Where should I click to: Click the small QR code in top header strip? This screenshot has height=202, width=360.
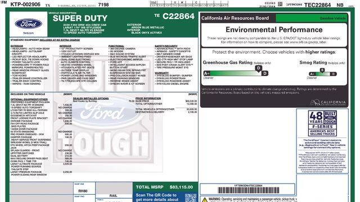pyautogui.click(x=280, y=4)
